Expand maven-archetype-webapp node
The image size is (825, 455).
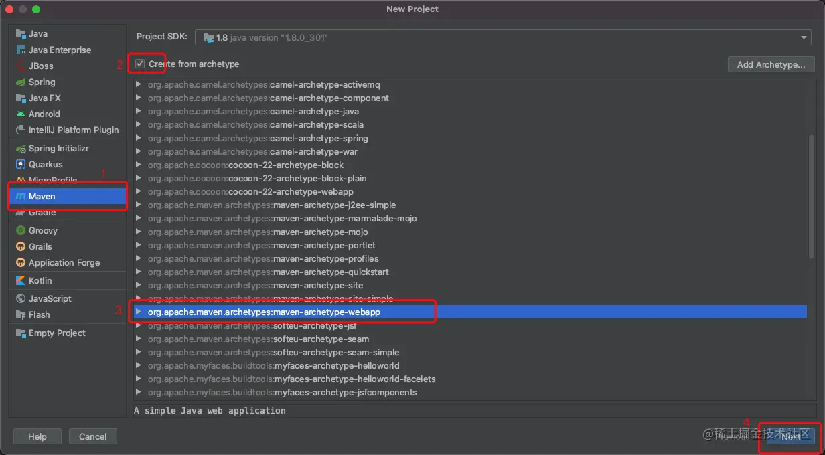point(139,312)
